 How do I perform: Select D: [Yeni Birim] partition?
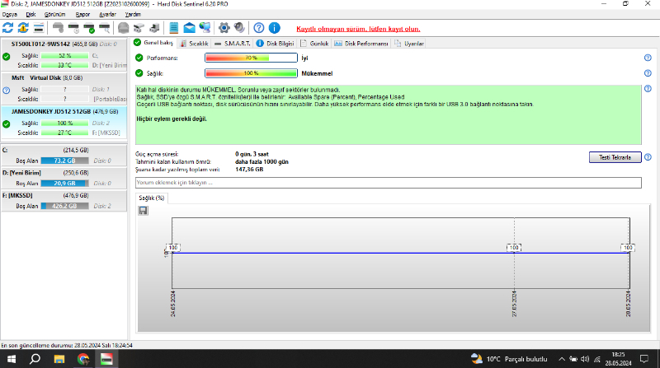pos(64,178)
